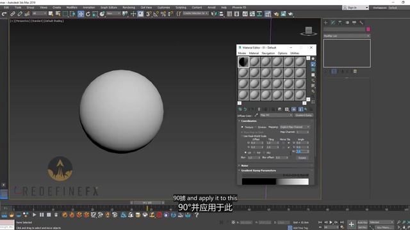
Task: Select the first material sample slot
Action: click(243, 62)
